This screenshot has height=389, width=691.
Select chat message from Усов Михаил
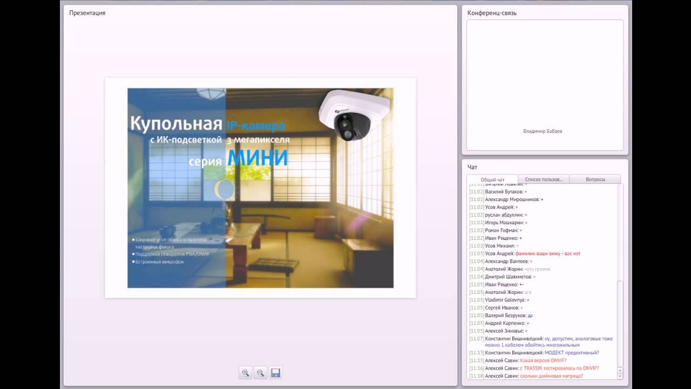pos(494,246)
